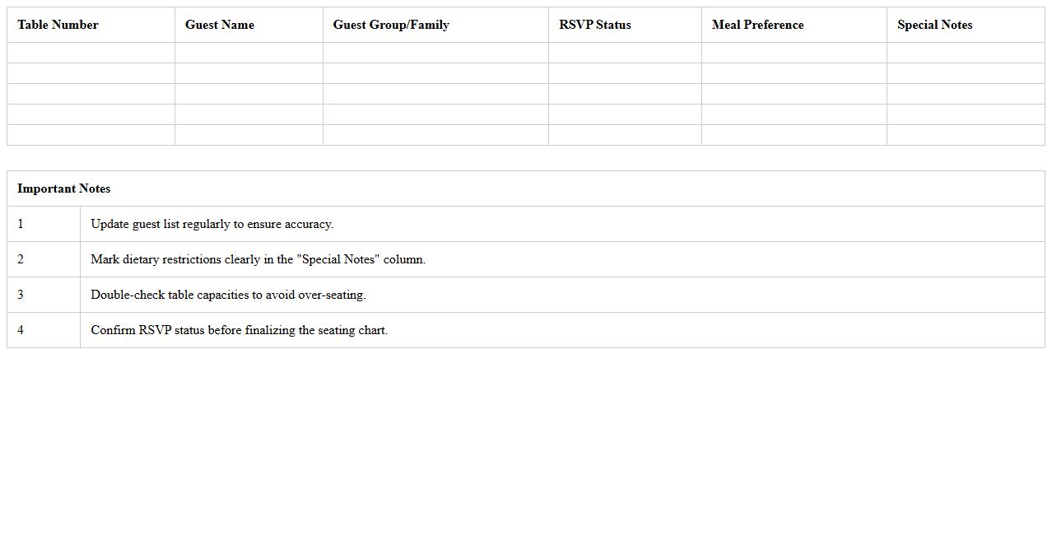Select the Guest Name column header

(220, 25)
